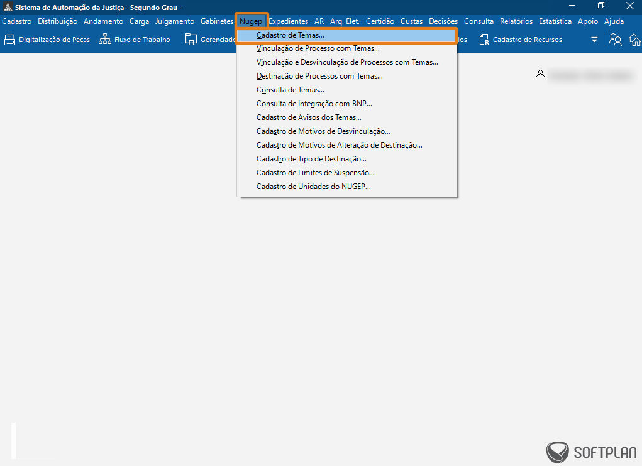Click Digitalização de Peças toolbar label
642x466 pixels.
tap(55, 40)
